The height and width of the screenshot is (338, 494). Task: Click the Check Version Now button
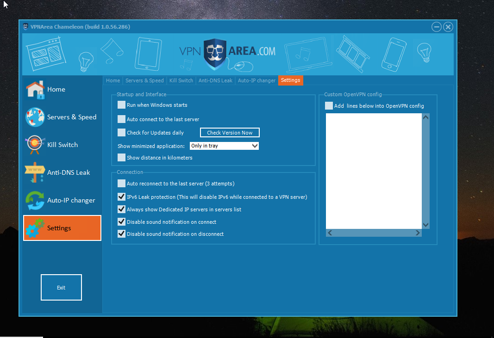(x=230, y=133)
